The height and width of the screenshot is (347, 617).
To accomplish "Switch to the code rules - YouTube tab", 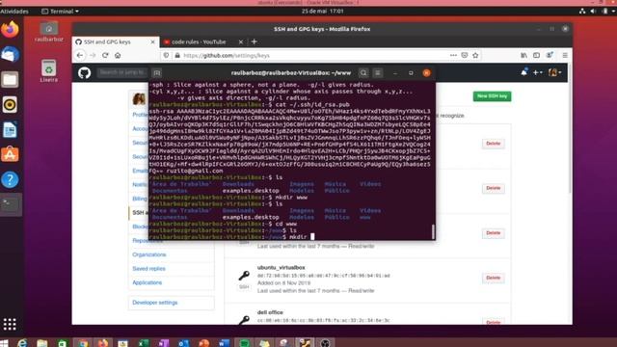I will [x=199, y=41].
